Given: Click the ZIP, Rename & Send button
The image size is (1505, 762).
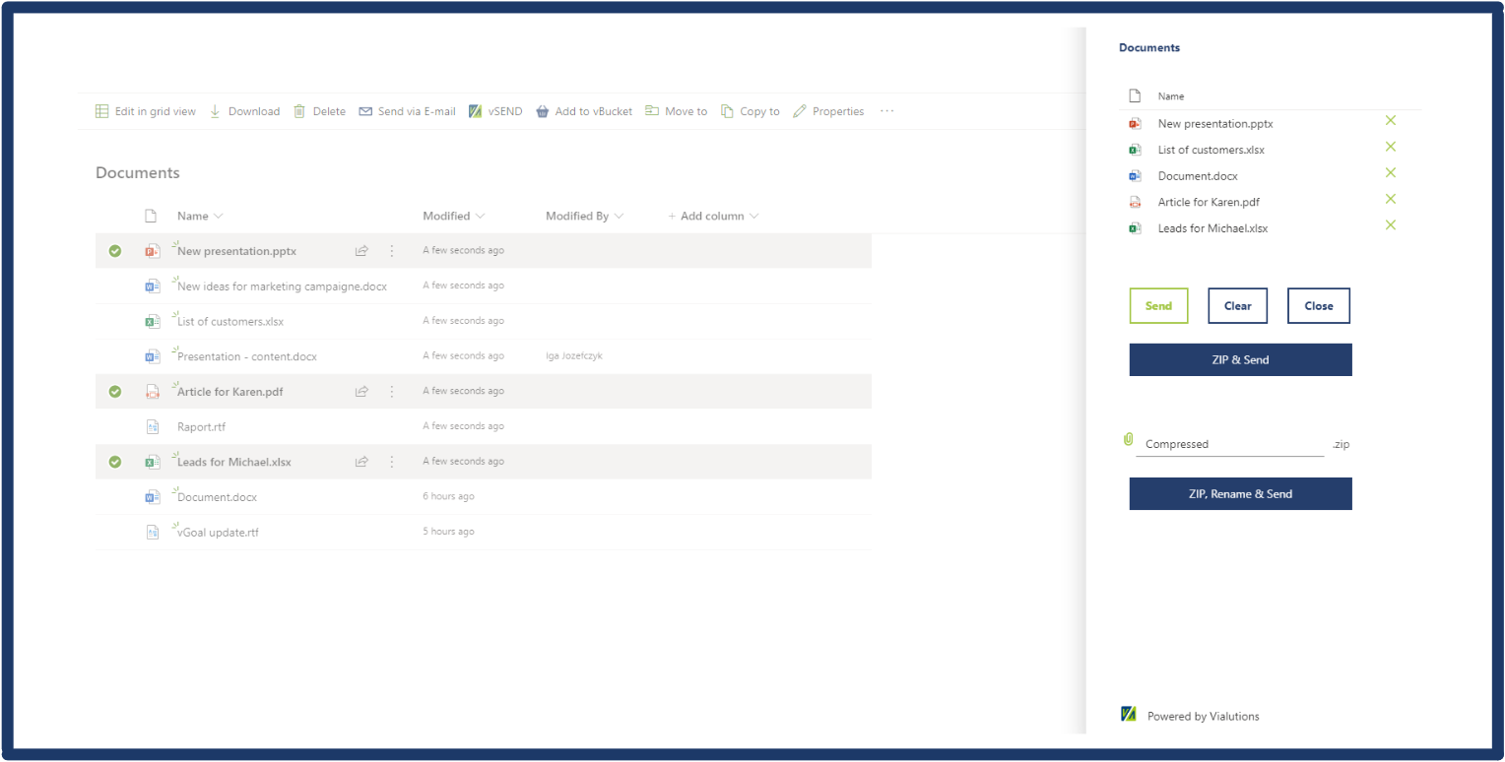Looking at the screenshot, I should (1240, 494).
